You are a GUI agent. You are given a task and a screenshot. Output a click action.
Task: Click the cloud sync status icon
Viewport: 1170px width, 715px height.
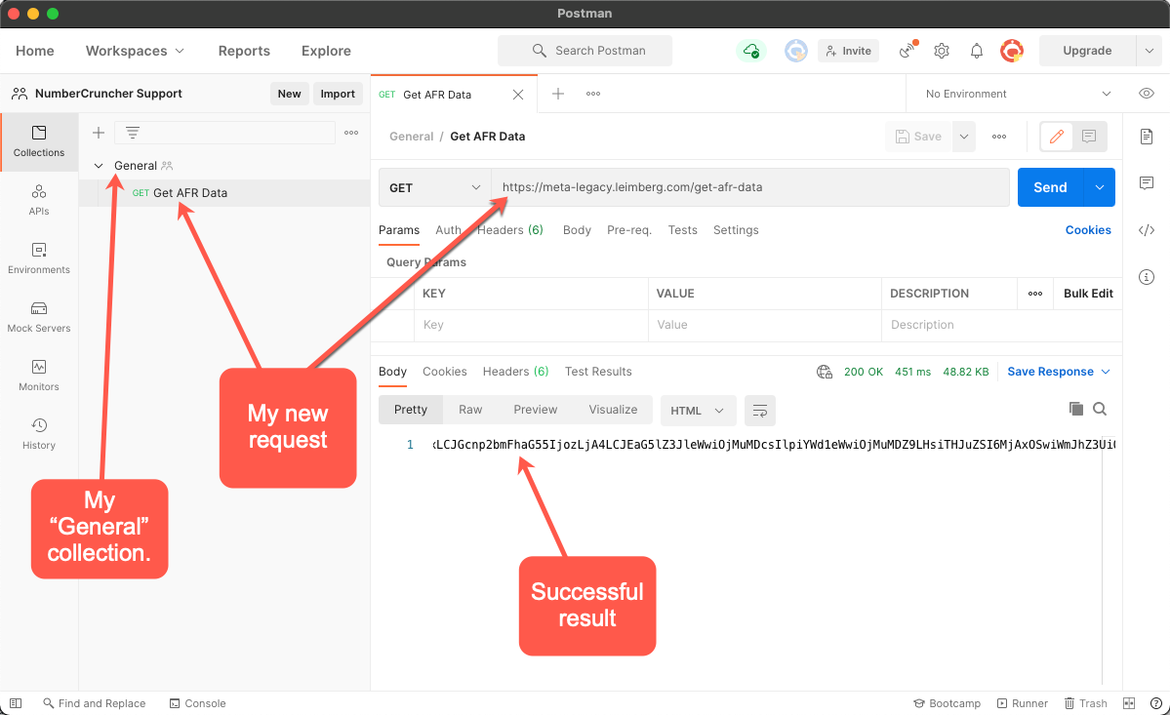(750, 51)
